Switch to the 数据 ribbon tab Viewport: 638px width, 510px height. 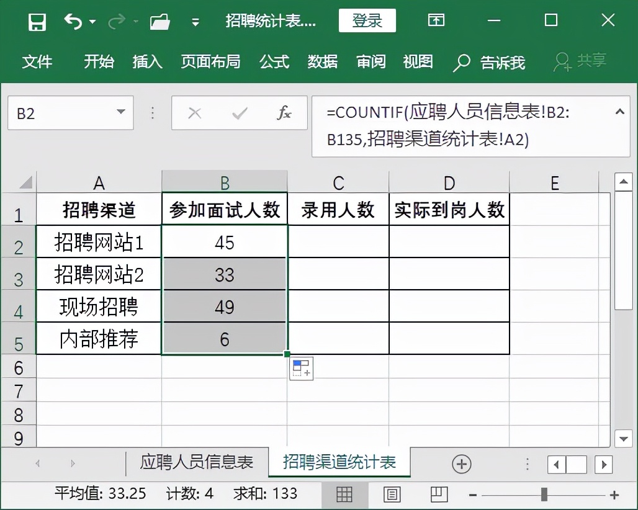coord(322,62)
